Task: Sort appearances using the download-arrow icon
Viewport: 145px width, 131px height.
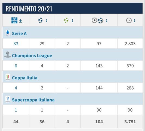Action: tap(20, 21)
